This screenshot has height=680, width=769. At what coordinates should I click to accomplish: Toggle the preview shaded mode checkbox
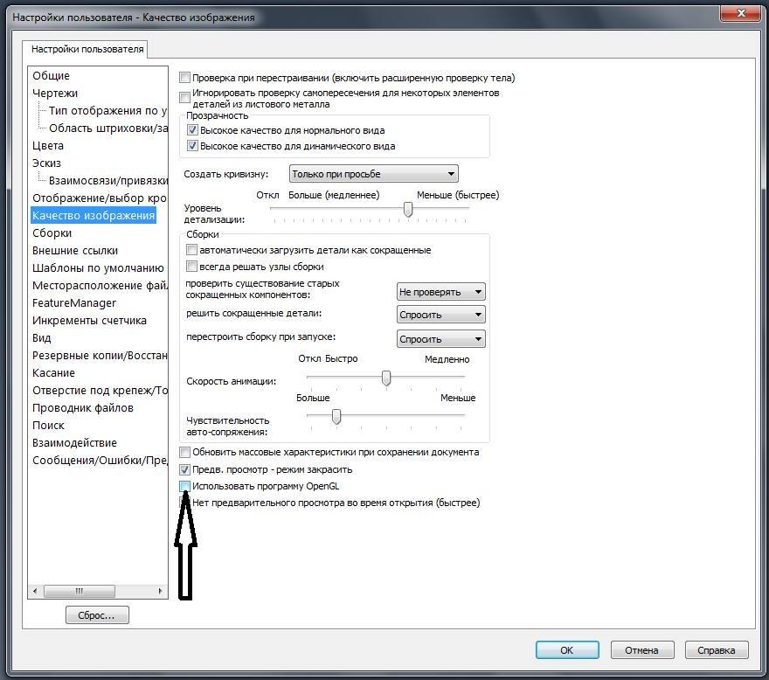point(184,469)
